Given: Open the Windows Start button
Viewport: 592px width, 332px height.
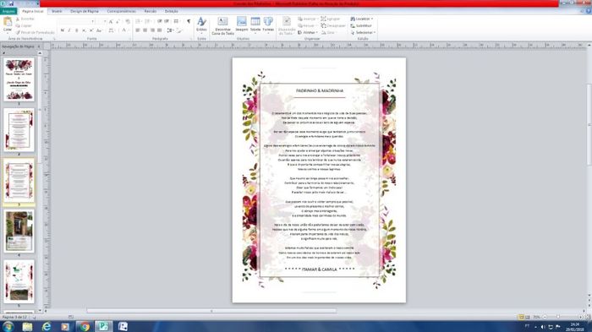Looking at the screenshot, I should click(x=8, y=327).
